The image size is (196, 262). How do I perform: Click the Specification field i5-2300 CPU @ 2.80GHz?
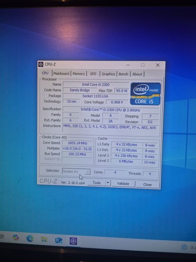pyautogui.click(x=111, y=110)
